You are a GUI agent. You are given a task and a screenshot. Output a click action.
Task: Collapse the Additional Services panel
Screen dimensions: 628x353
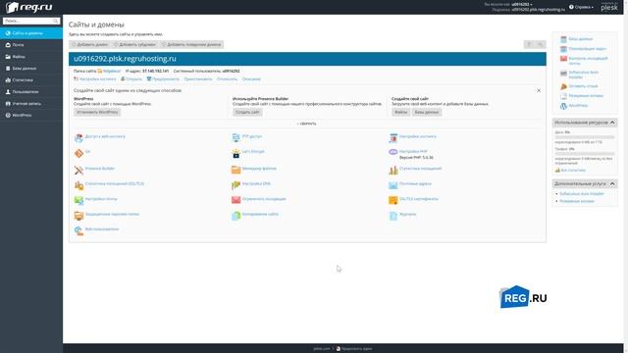point(612,183)
